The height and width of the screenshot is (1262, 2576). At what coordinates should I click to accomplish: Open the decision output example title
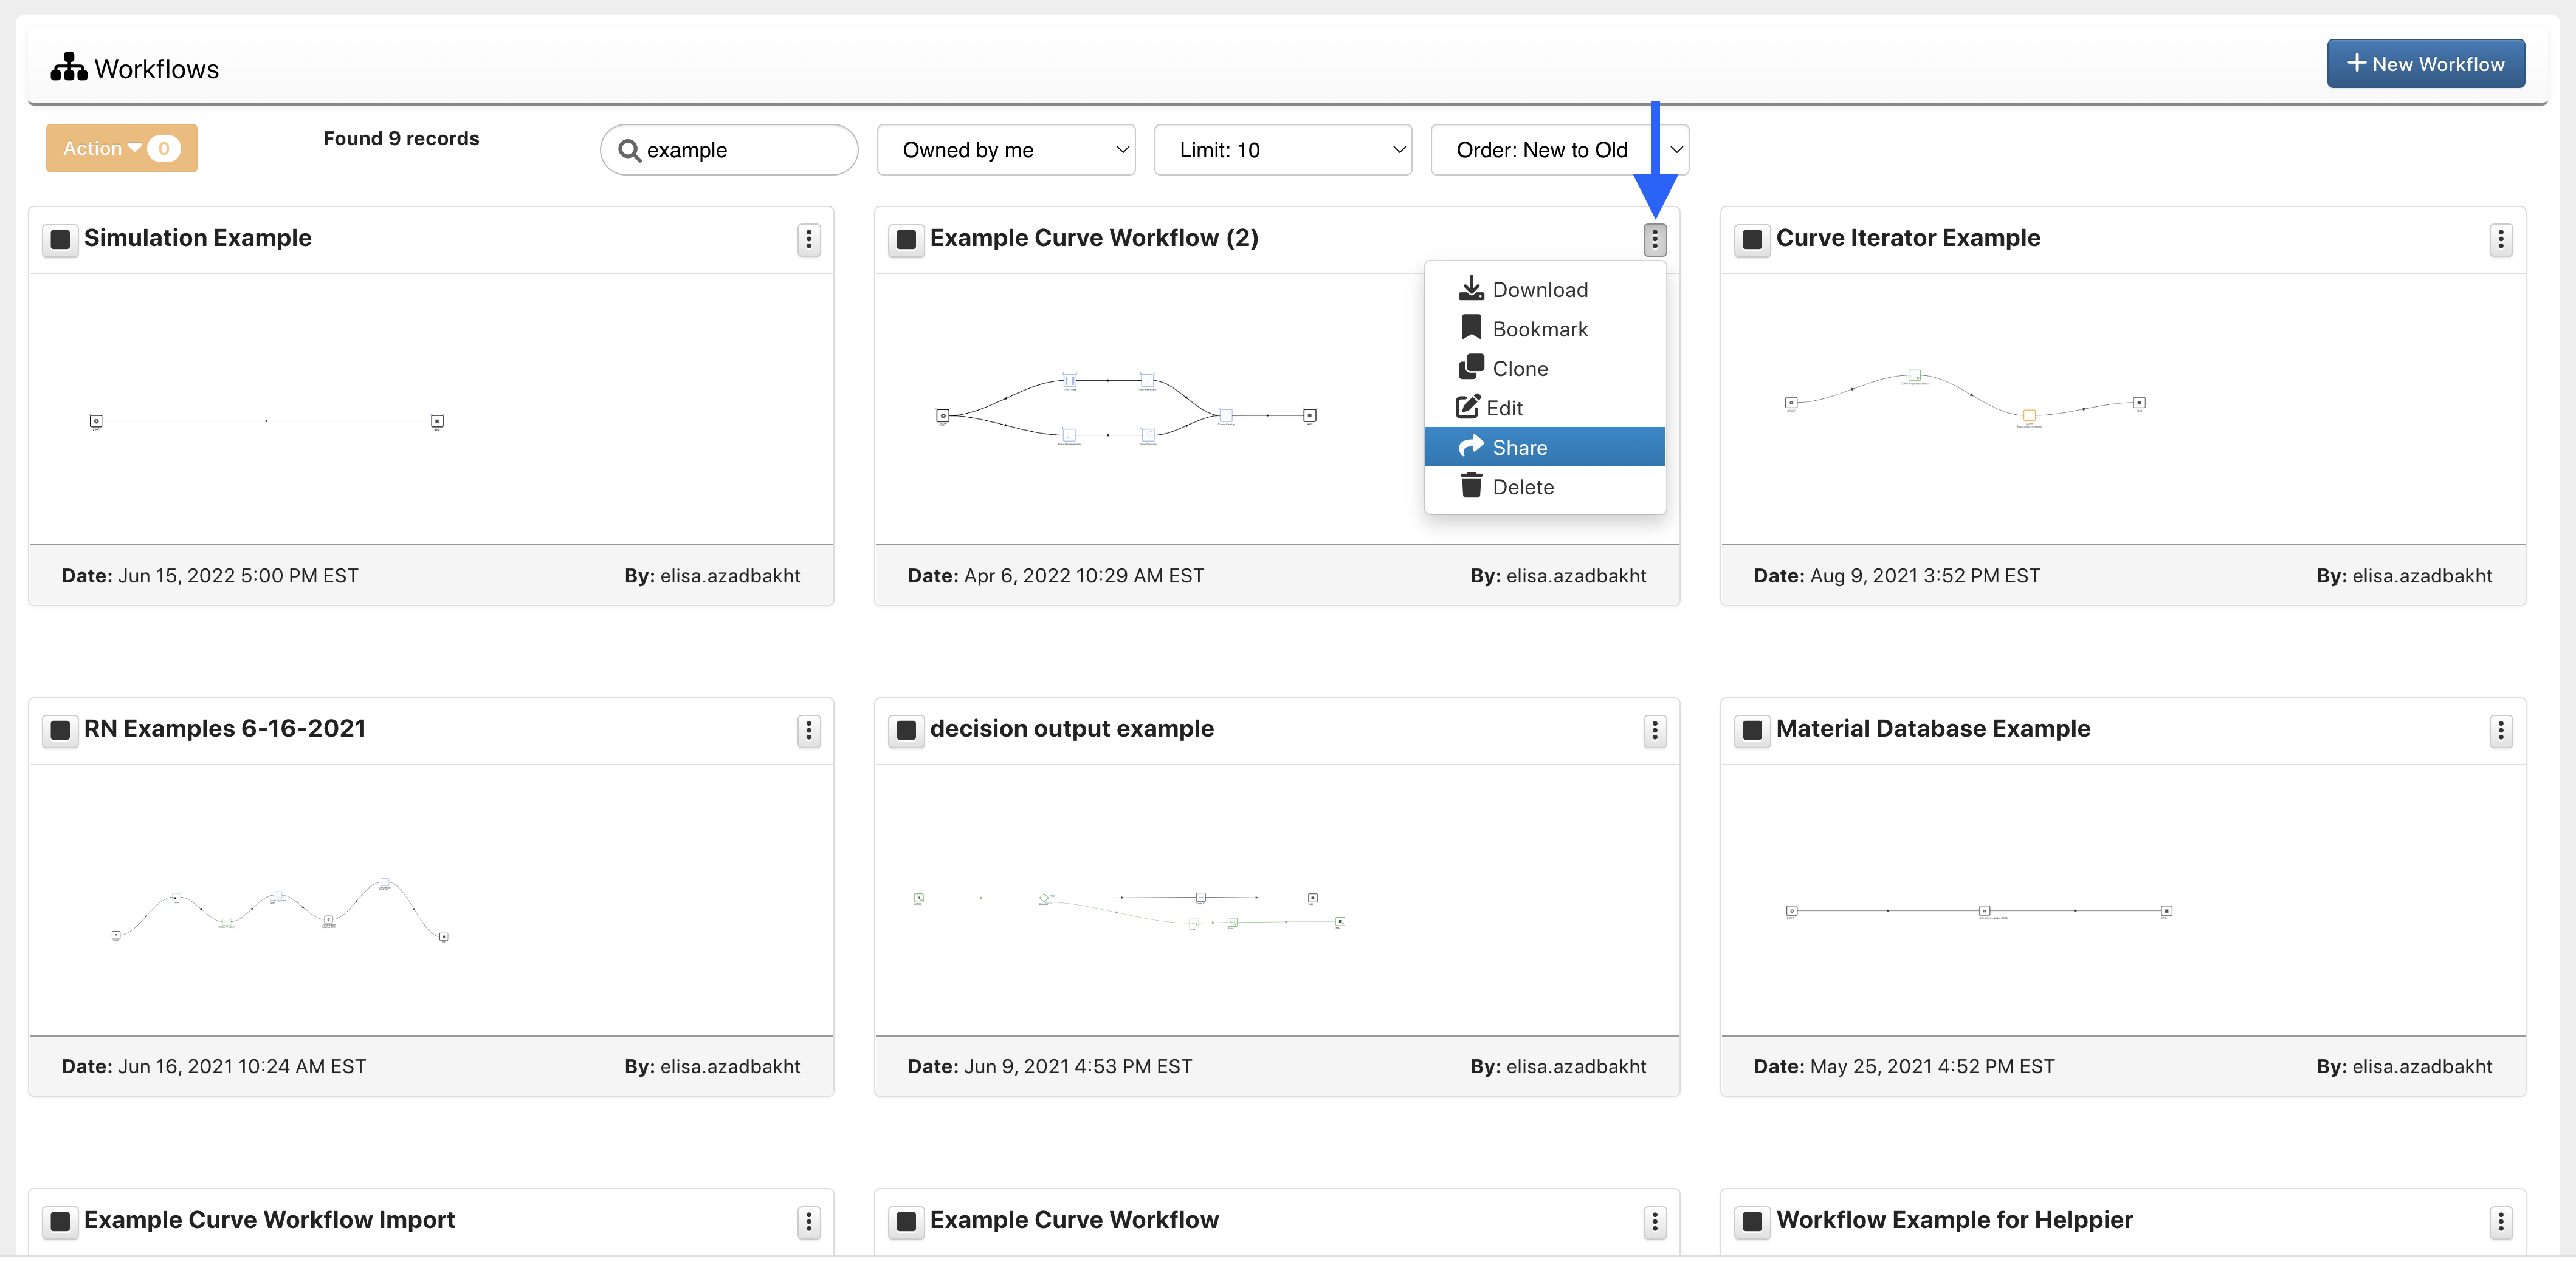pos(1072,728)
